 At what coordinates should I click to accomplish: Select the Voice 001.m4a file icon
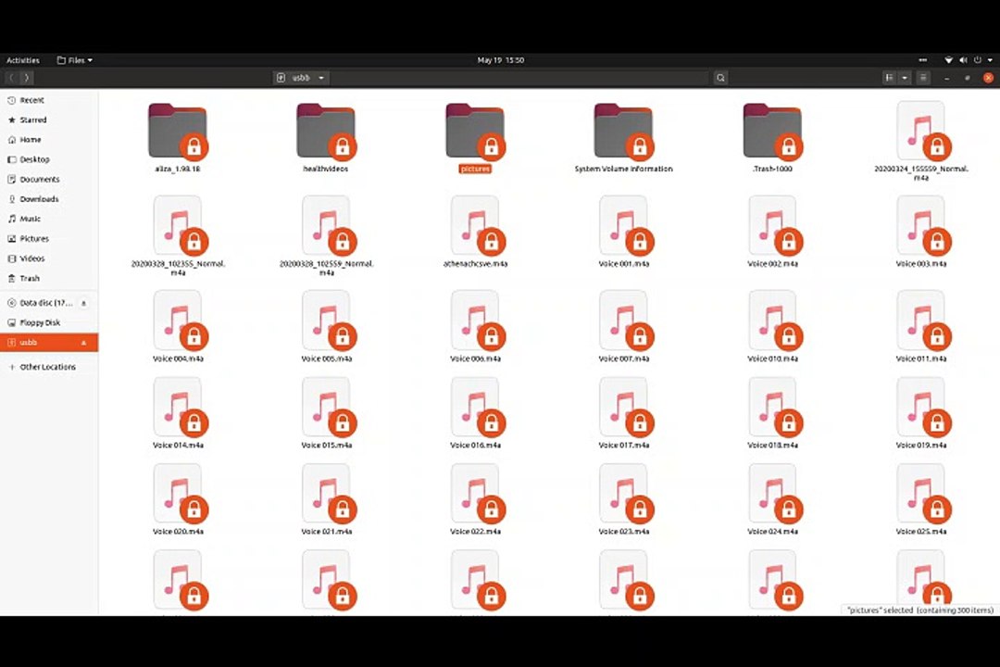click(624, 225)
